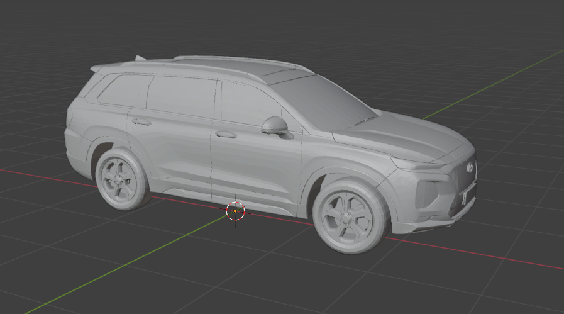Click the 3D cursor crosshair under the car

[x=235, y=211]
